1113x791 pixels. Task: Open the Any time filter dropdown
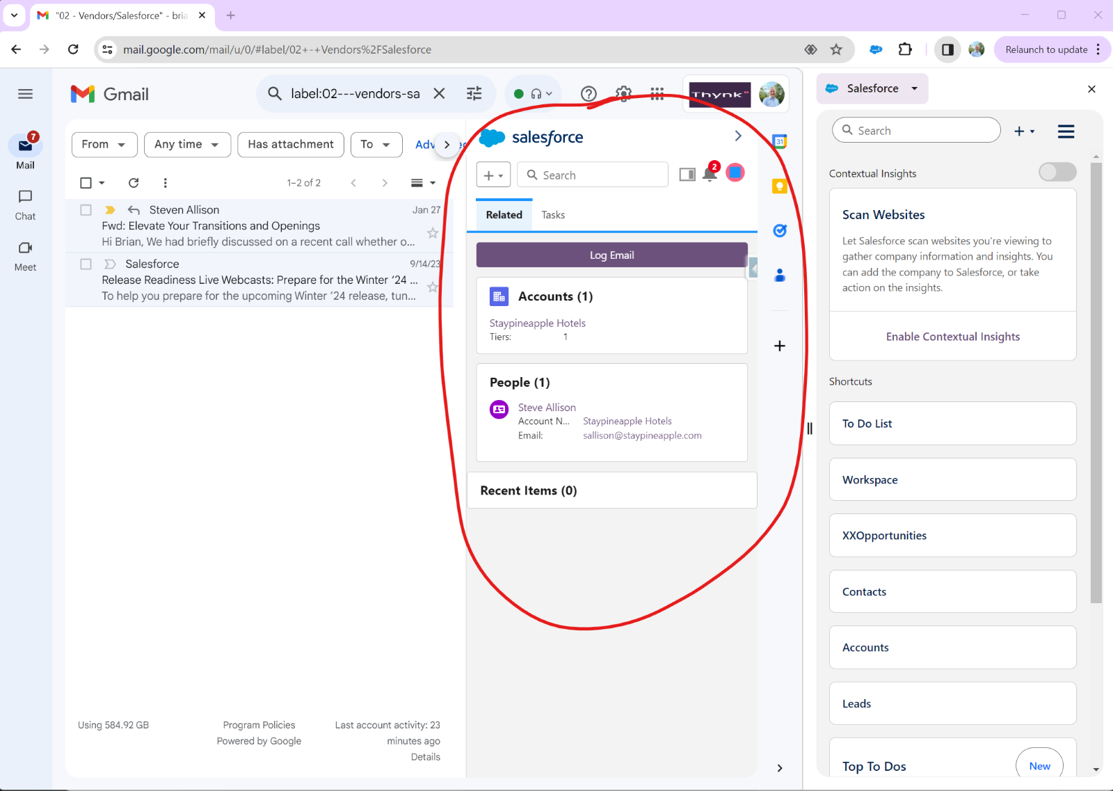click(187, 145)
